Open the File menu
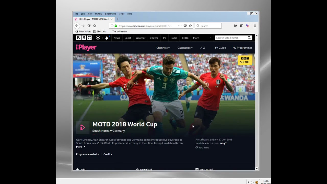Screen dimensions: 327x184 76,14
